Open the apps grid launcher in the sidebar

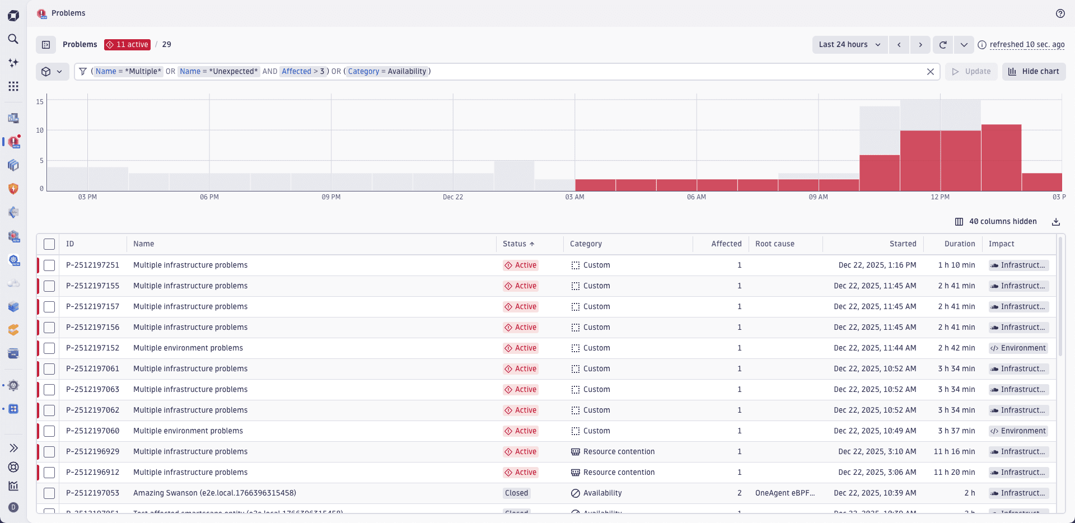point(13,86)
